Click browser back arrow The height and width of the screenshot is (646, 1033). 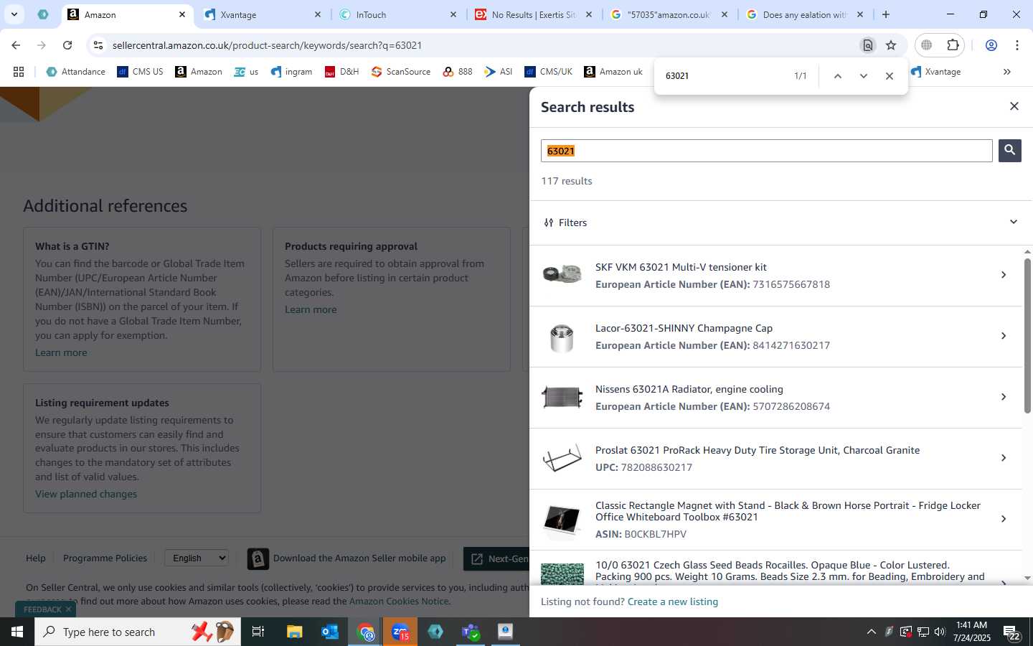(16, 45)
